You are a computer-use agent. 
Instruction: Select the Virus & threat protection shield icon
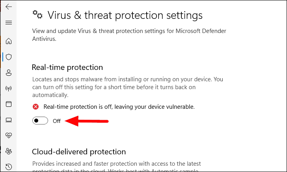(9, 57)
